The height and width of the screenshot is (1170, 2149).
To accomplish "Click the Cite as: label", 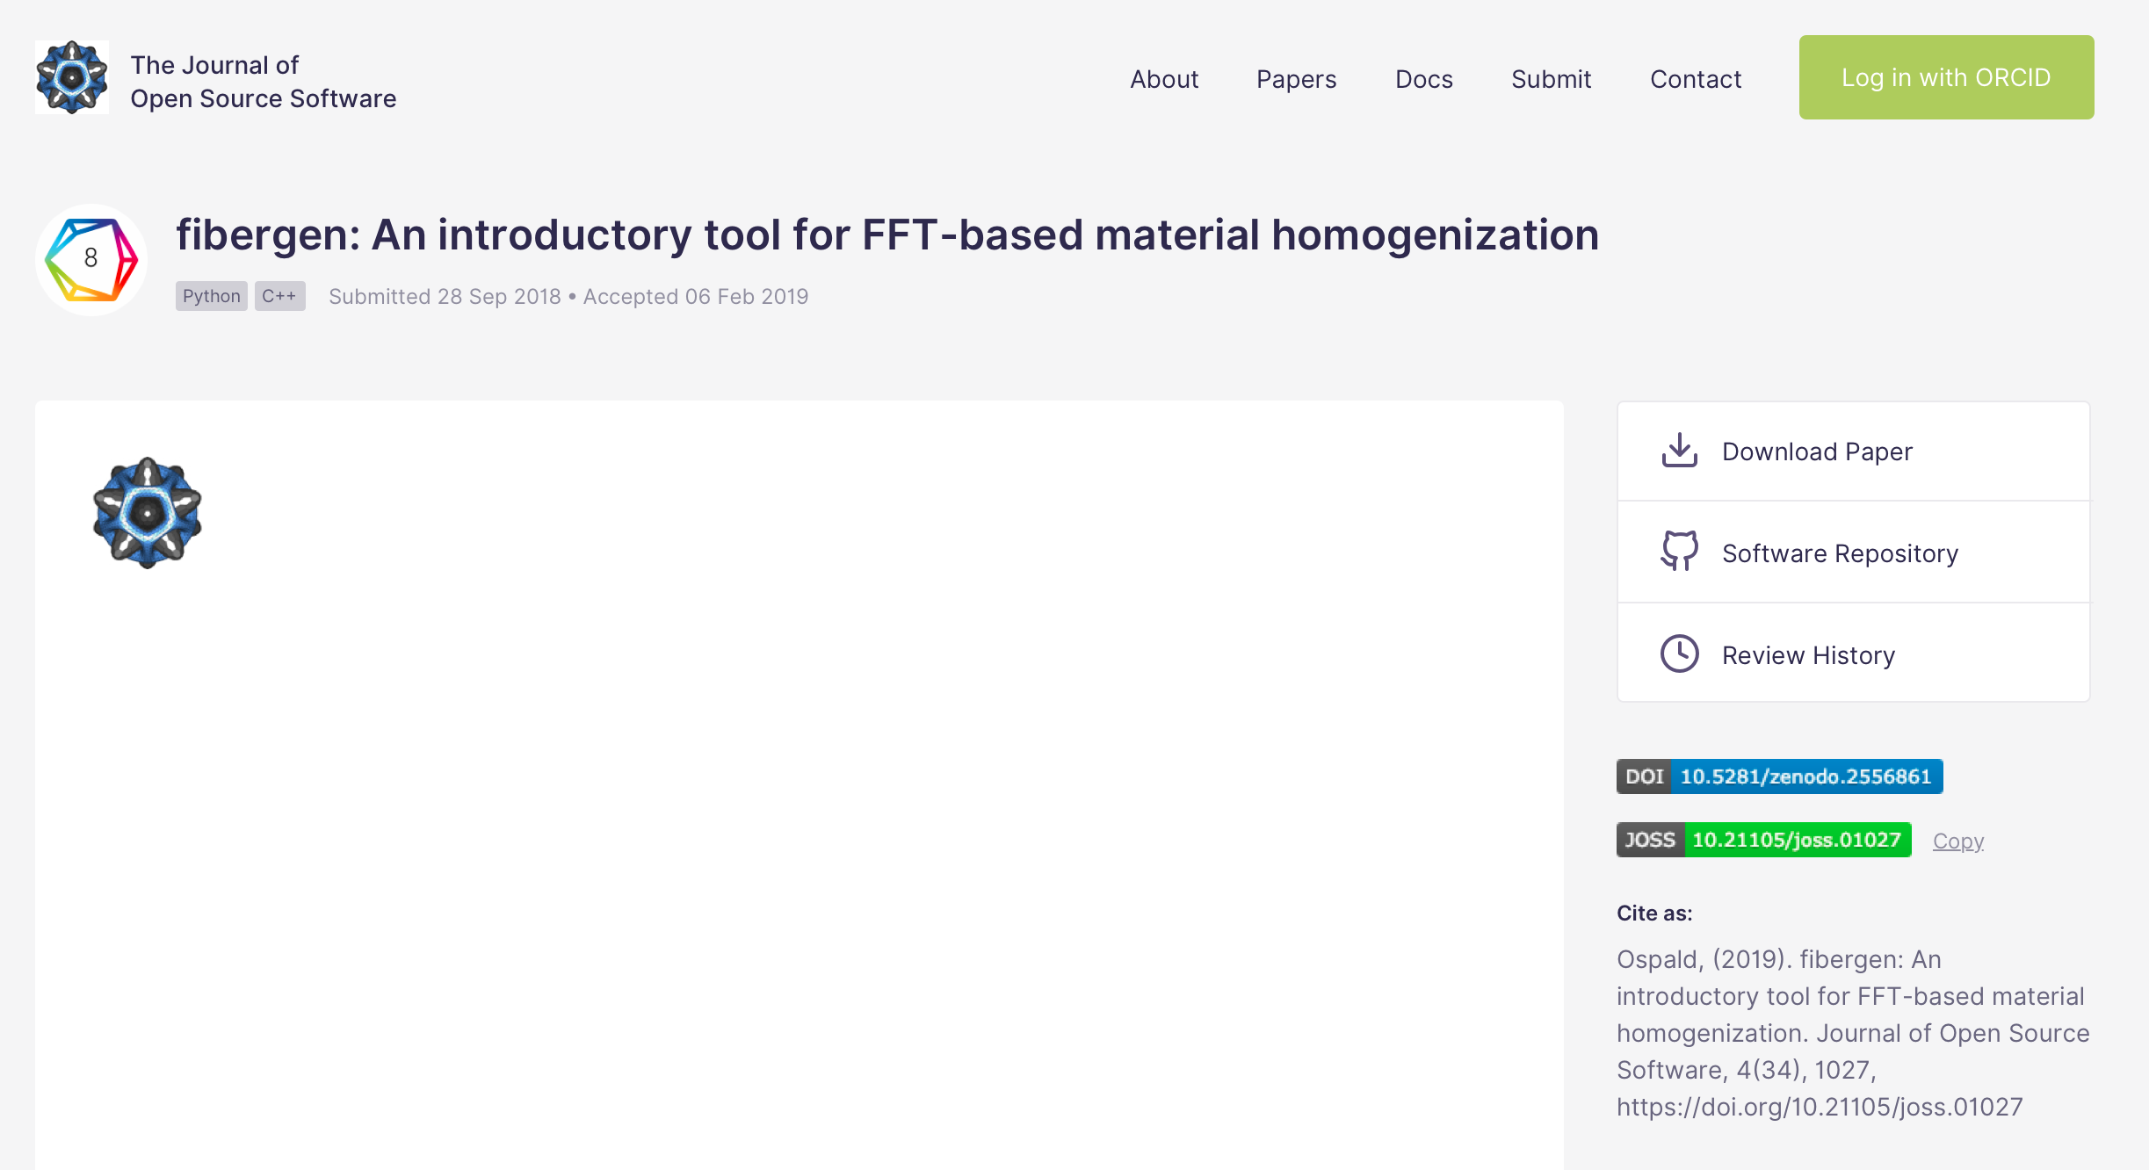I will point(1654,914).
